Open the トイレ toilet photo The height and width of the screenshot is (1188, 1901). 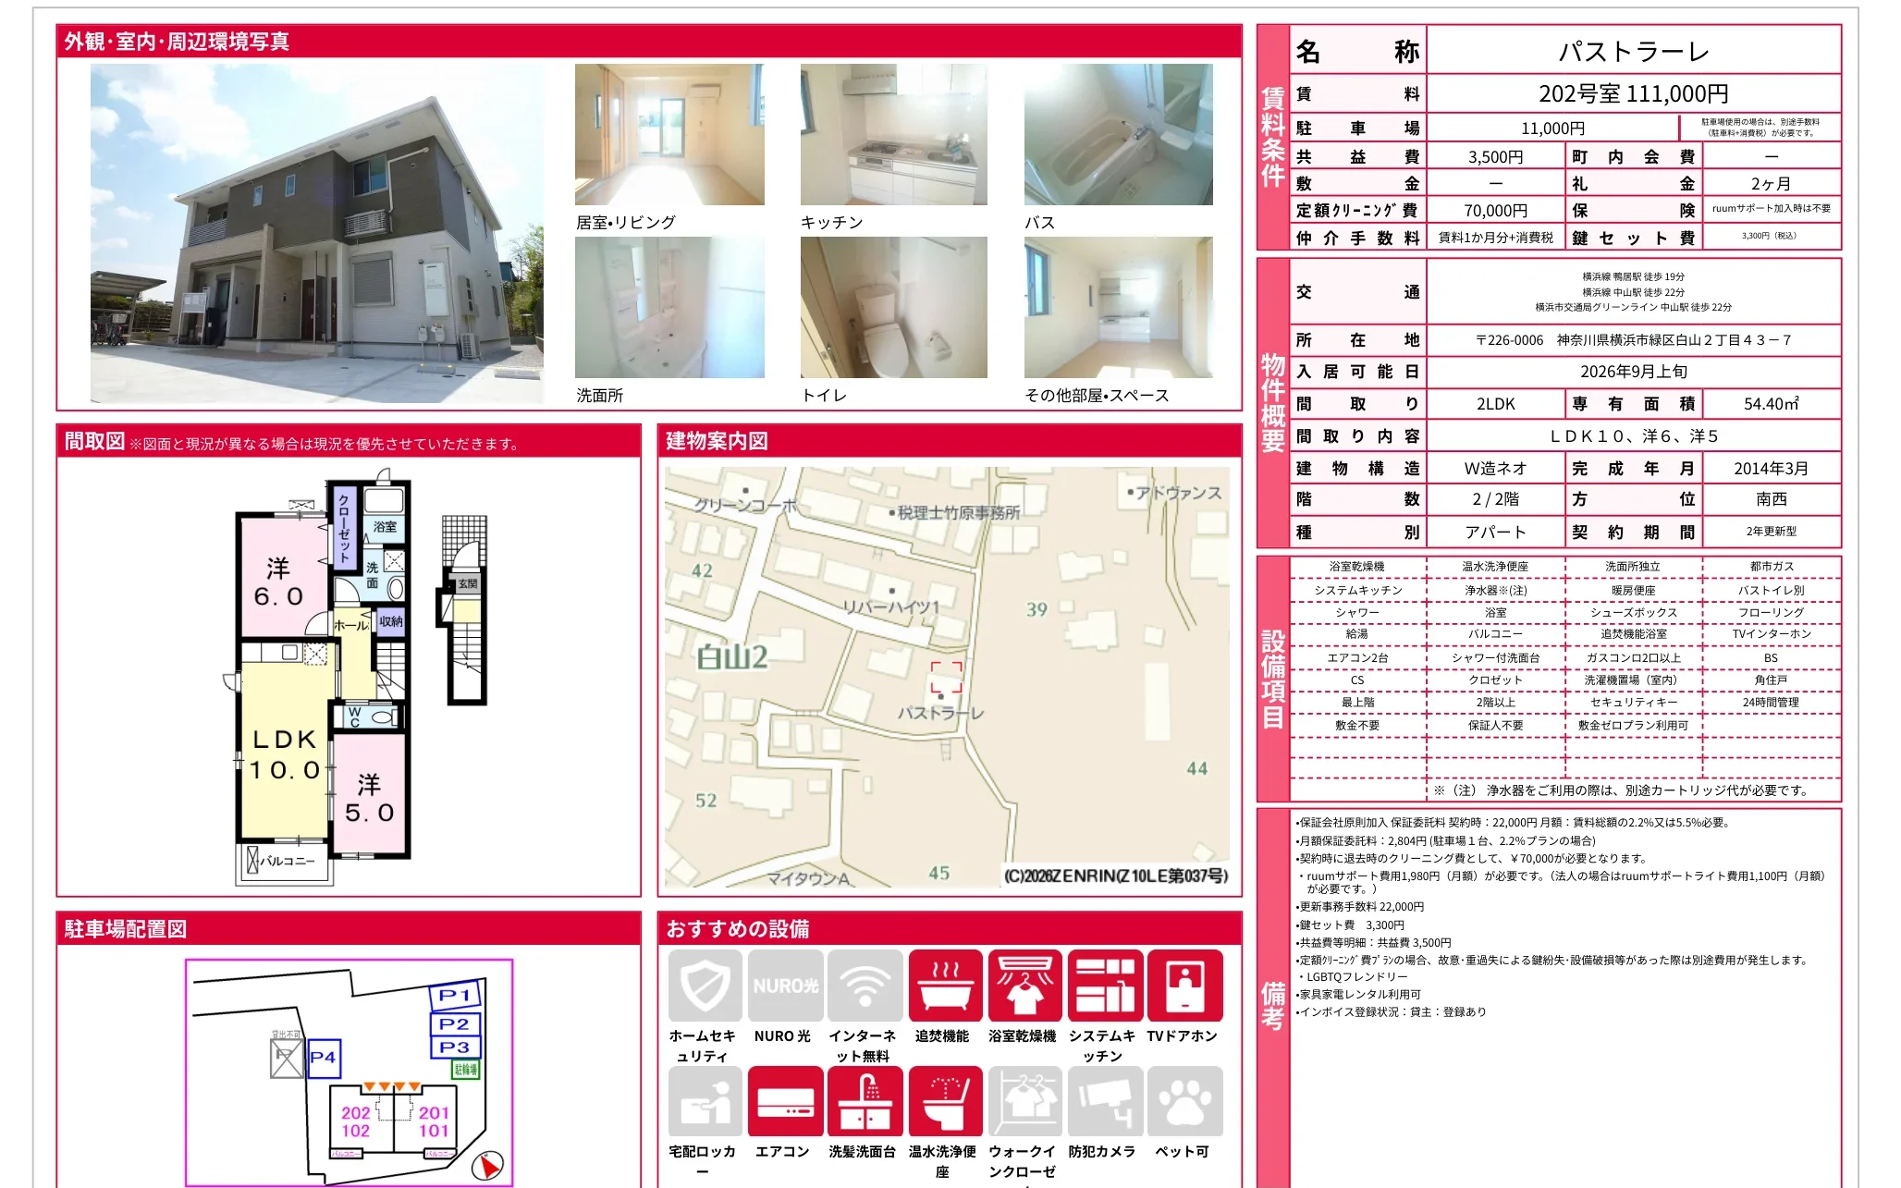pos(894,307)
